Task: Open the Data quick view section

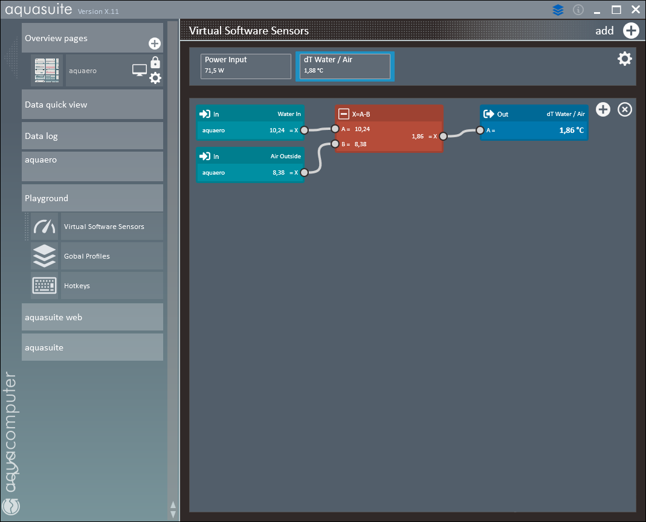Action: 92,105
